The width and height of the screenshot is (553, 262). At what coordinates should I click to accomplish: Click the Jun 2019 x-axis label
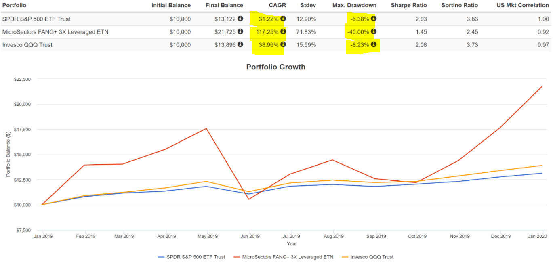click(x=250, y=236)
